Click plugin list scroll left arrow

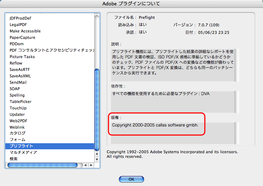(86, 165)
